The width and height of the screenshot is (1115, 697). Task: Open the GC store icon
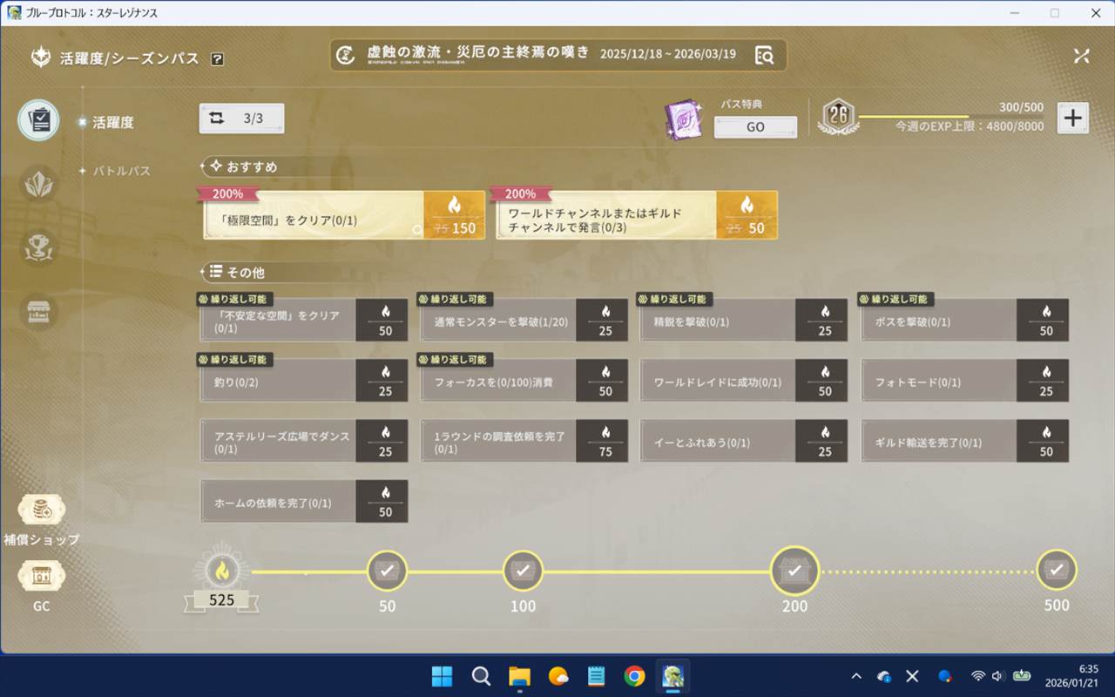coord(41,577)
